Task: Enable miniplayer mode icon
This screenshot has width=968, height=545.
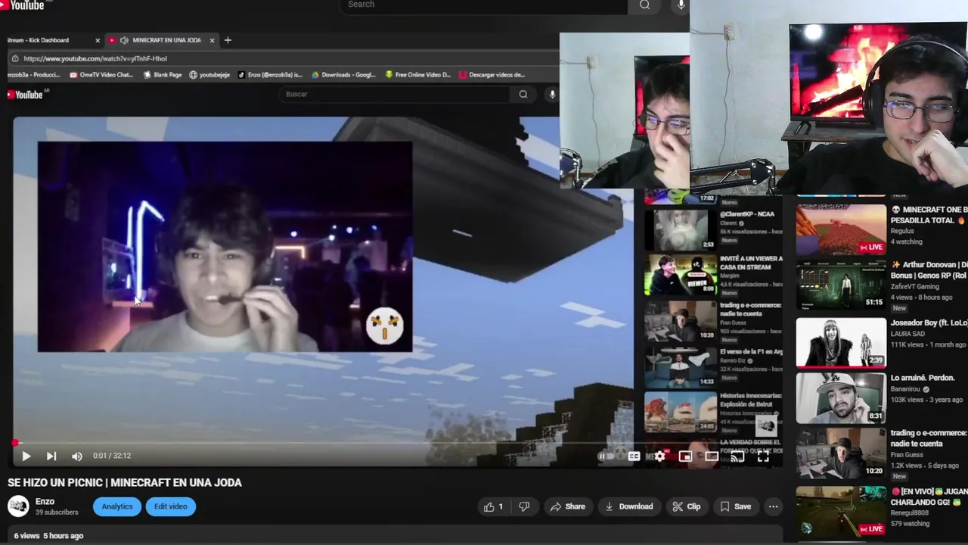Action: click(685, 456)
